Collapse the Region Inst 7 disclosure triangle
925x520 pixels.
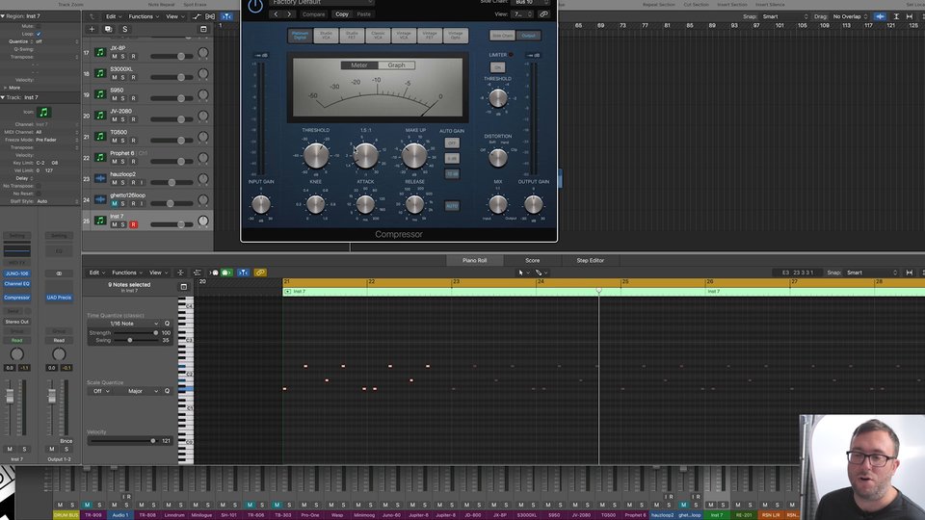click(x=3, y=16)
